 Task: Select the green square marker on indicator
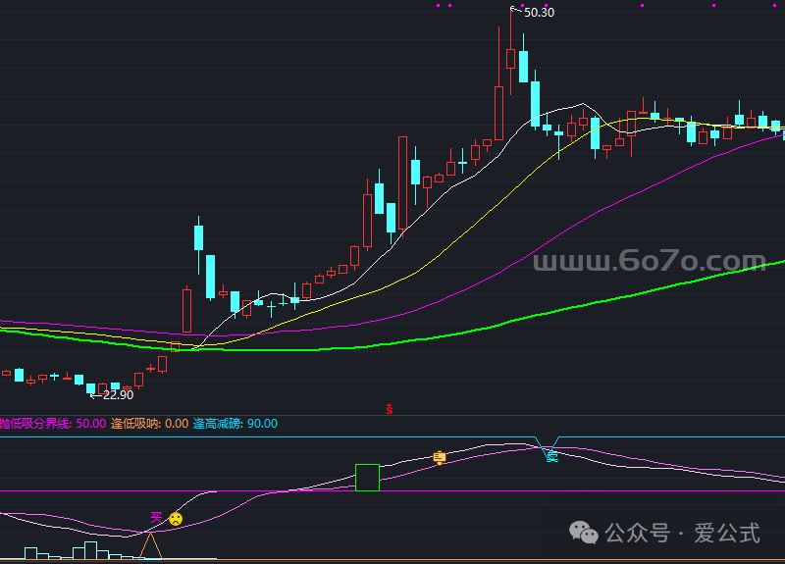(367, 477)
